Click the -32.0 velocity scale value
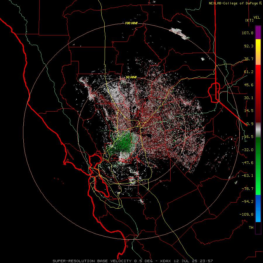 [x=248, y=150]
